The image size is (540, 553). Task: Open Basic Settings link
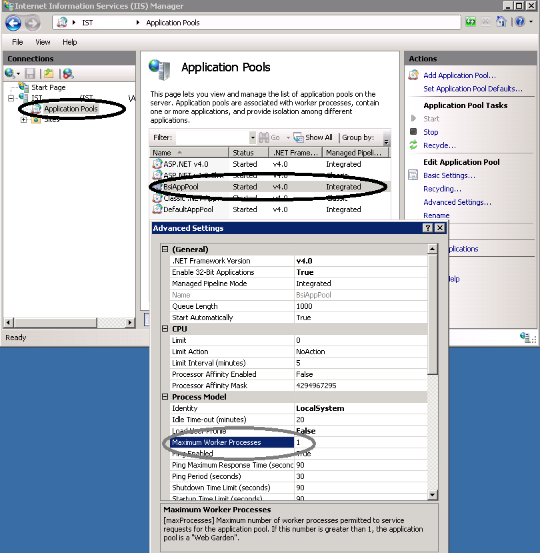[x=449, y=175]
